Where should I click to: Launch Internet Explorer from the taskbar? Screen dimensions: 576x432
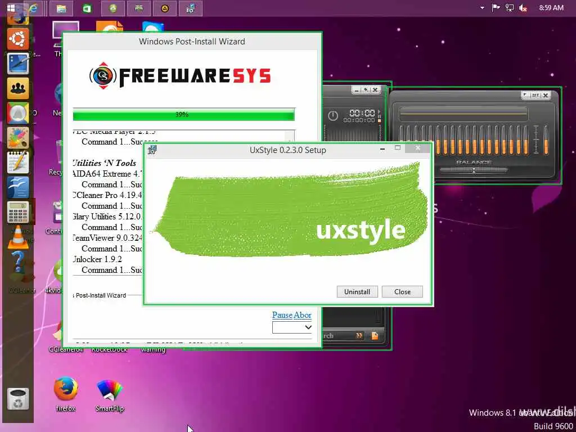(x=33, y=8)
